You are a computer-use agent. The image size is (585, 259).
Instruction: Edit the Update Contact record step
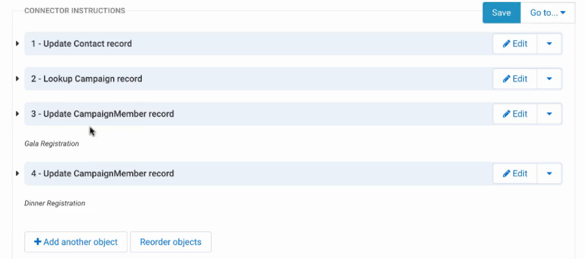tap(515, 44)
